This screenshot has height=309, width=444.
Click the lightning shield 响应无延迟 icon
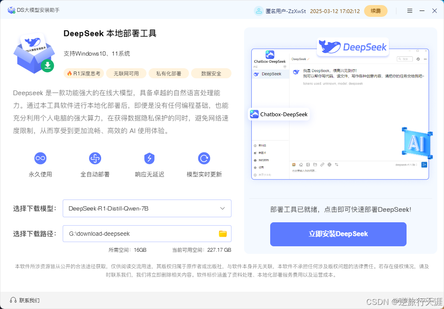coord(149,158)
